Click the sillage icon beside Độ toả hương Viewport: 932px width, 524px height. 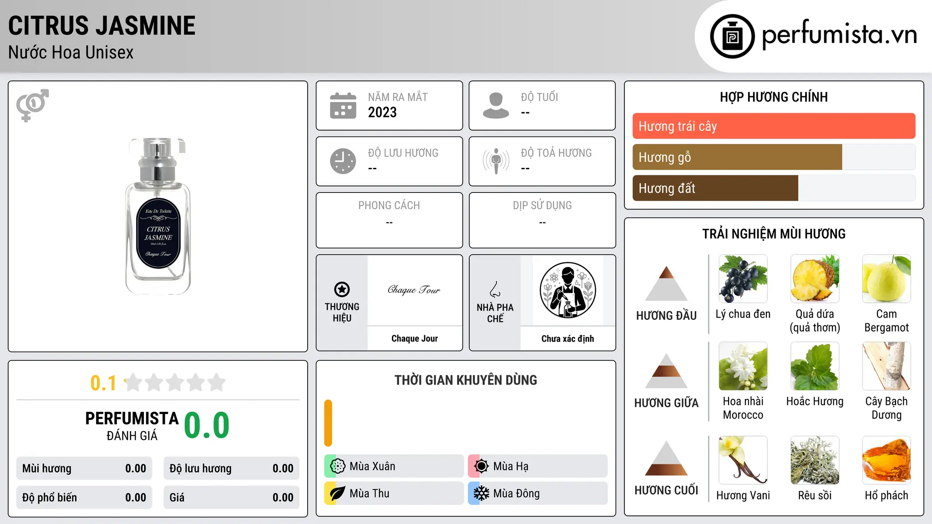pyautogui.click(x=496, y=161)
